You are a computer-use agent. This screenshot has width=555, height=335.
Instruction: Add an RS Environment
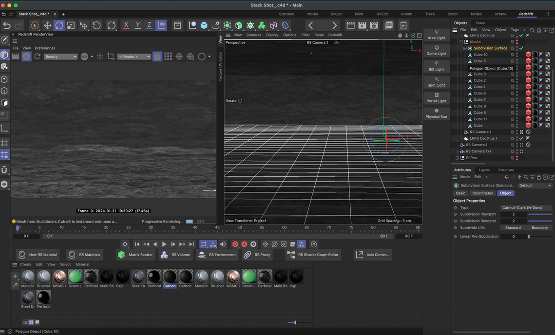click(217, 255)
